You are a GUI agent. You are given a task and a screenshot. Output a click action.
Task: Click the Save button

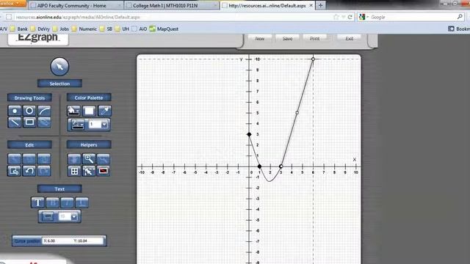coord(287,39)
